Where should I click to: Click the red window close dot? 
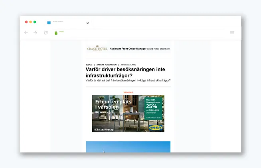pos(26,22)
